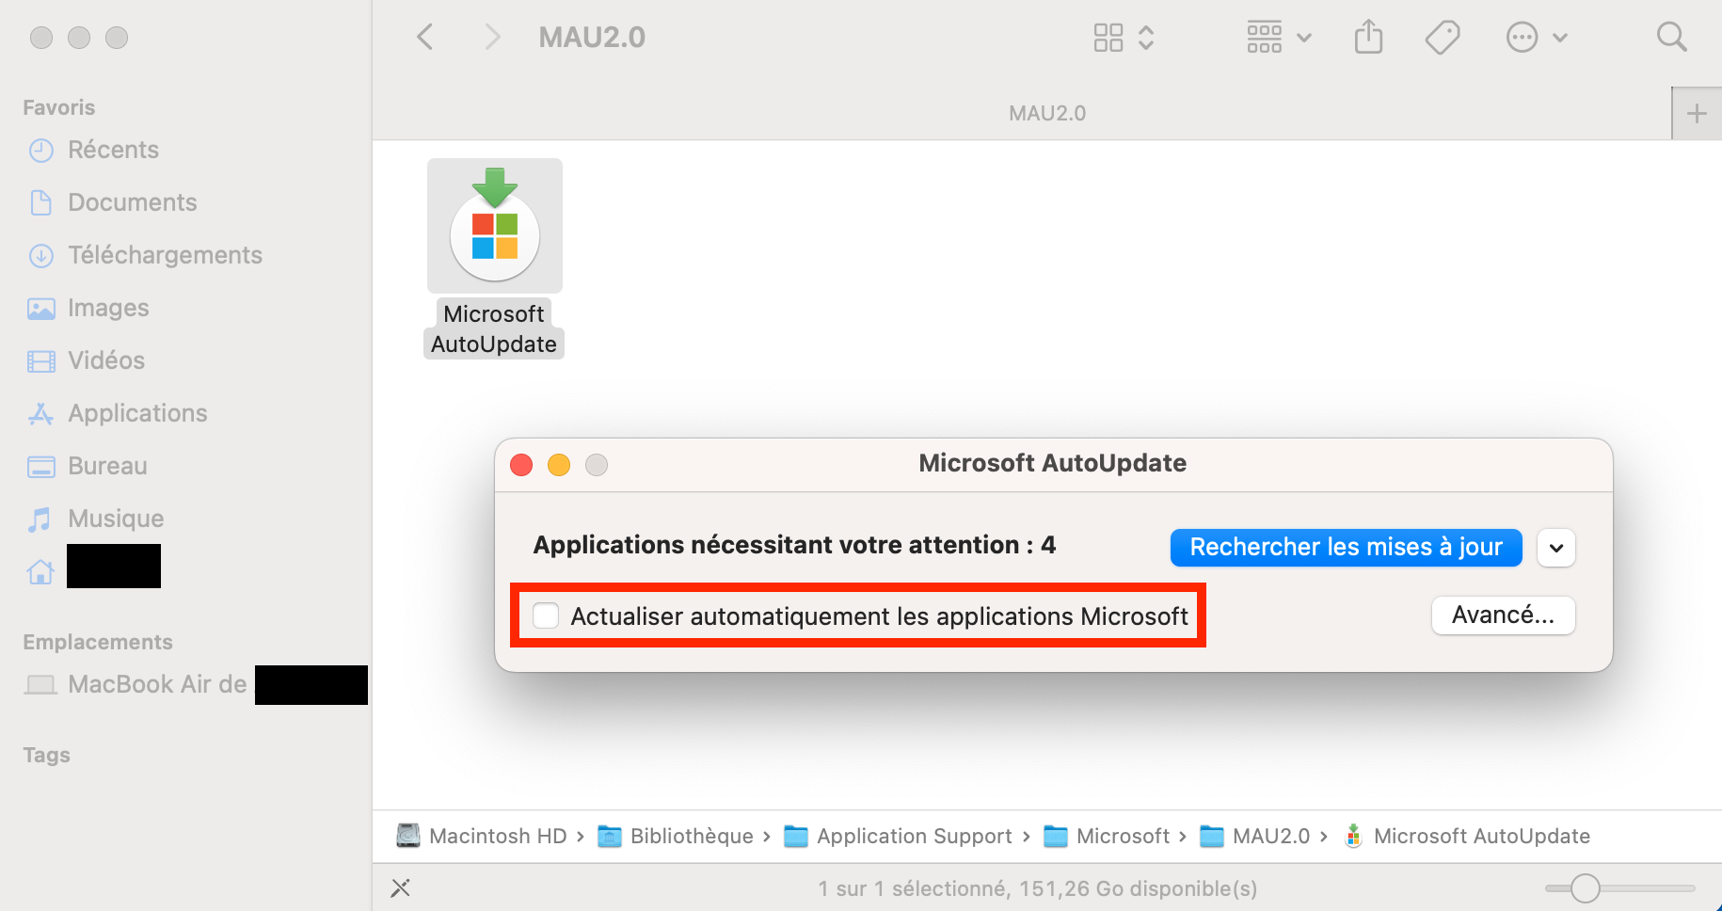The height and width of the screenshot is (911, 1722).
Task: Click the Search icon in the Finder toolbar
Action: [x=1671, y=37]
